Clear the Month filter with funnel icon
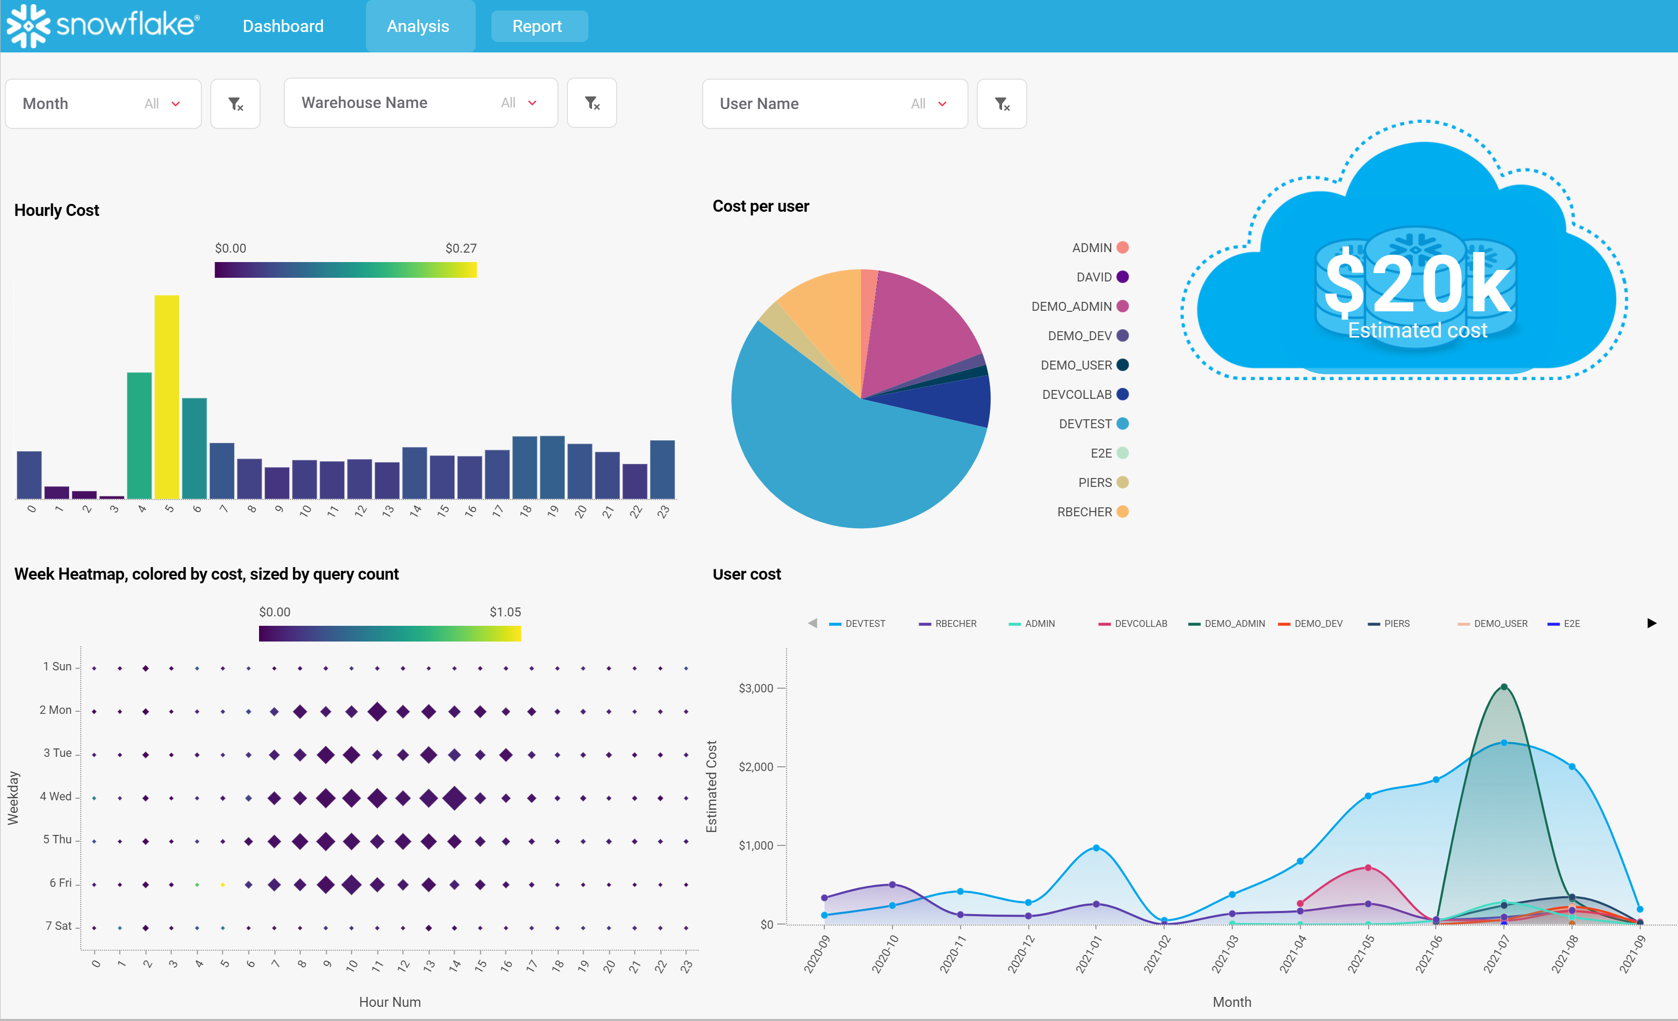 [235, 104]
